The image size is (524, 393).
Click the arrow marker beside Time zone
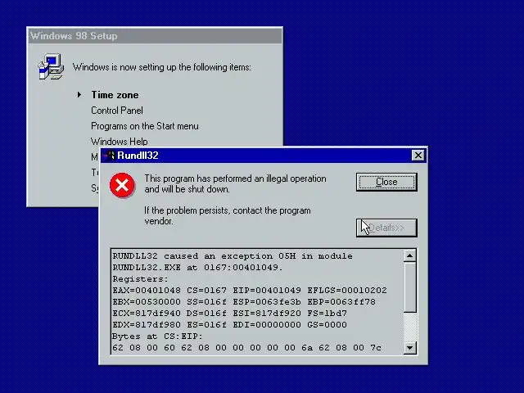79,95
